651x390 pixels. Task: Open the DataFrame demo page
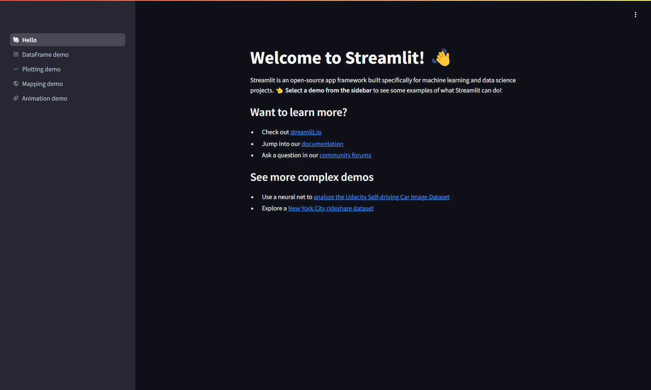point(45,54)
